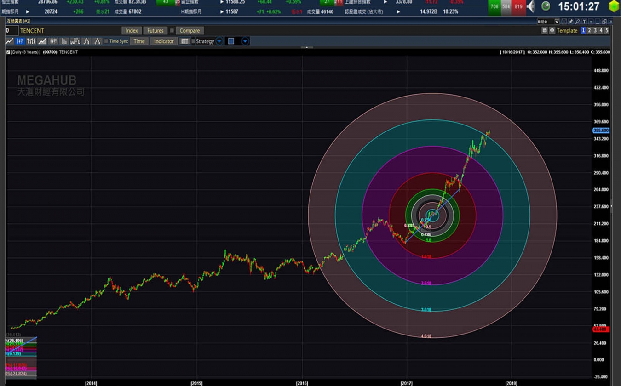
Task: Toggle the checkbox beside Compare
Action: (172, 31)
